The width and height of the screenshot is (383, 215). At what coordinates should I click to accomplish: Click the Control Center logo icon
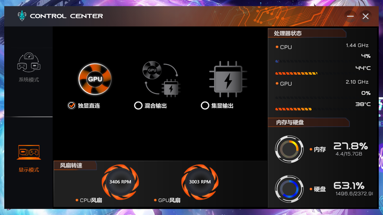22,16
